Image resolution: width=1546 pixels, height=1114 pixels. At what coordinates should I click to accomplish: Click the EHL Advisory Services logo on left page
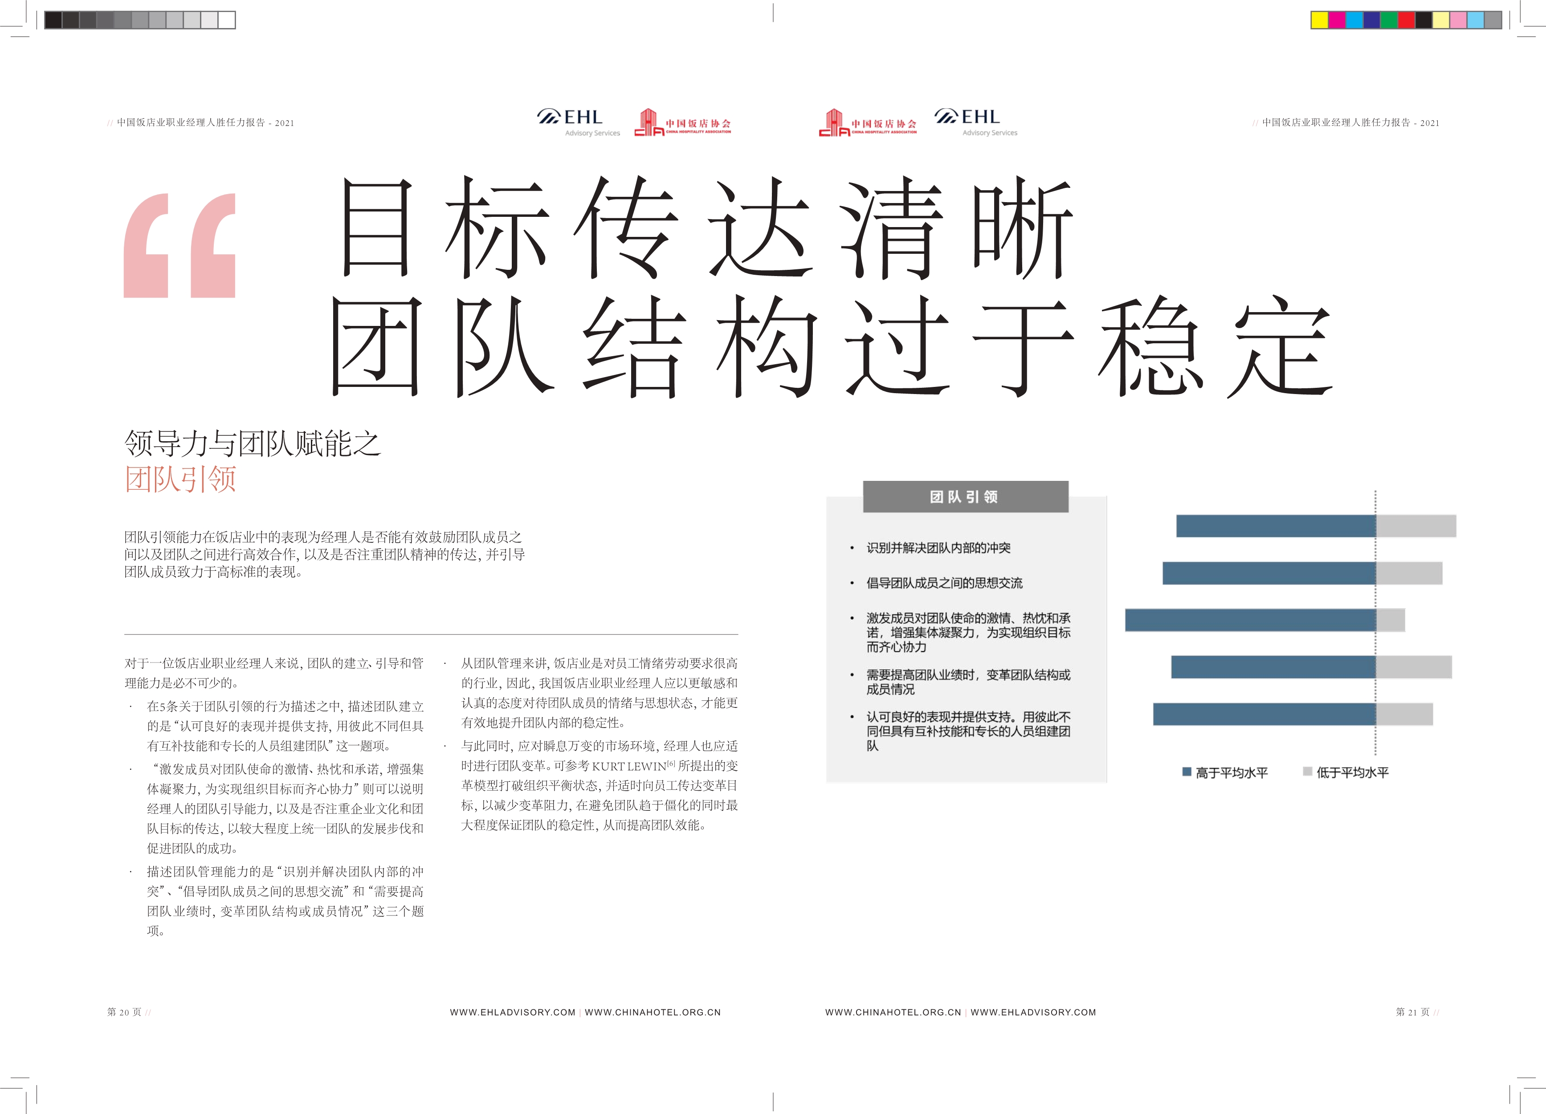(x=578, y=122)
